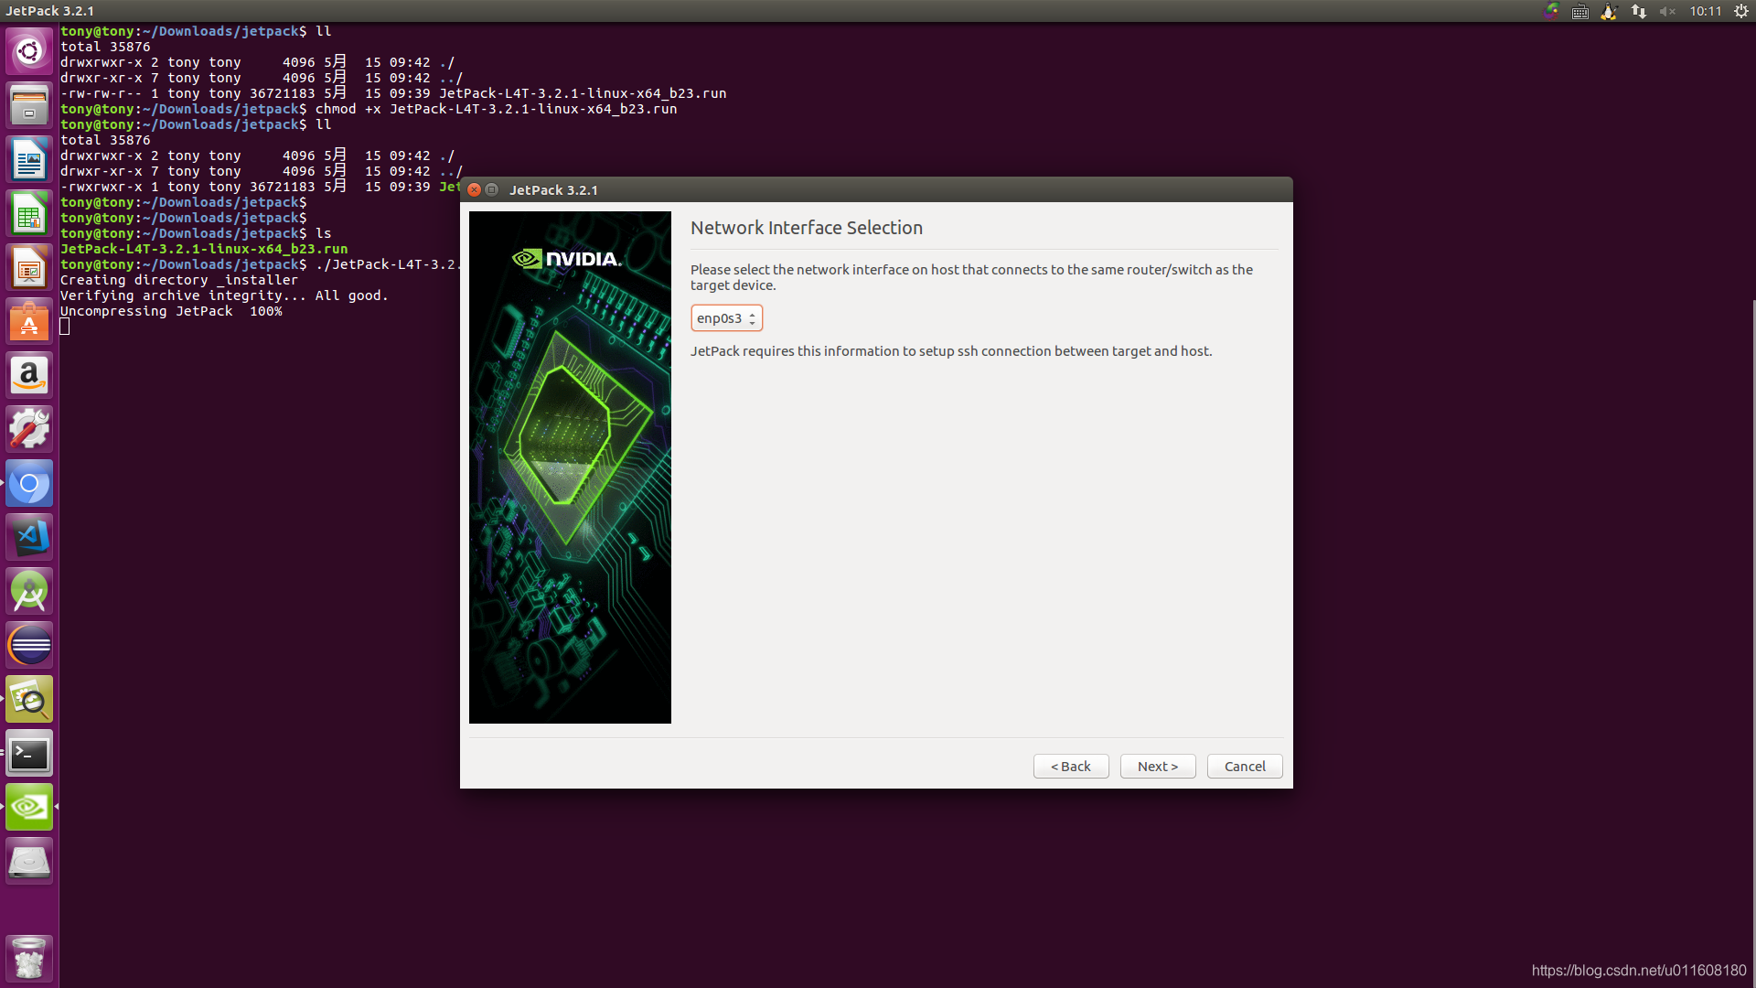Click the terminal cursor line

pos(65,327)
